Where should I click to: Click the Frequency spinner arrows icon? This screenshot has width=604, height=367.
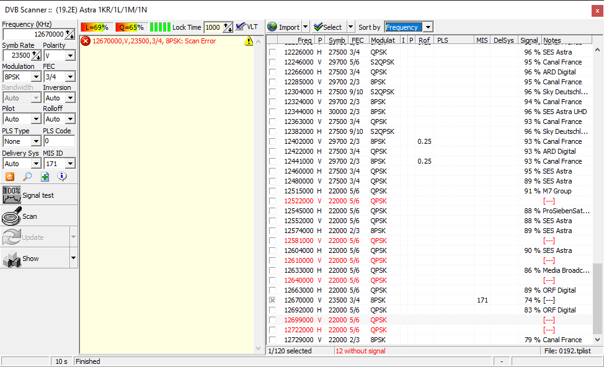tap(70, 34)
